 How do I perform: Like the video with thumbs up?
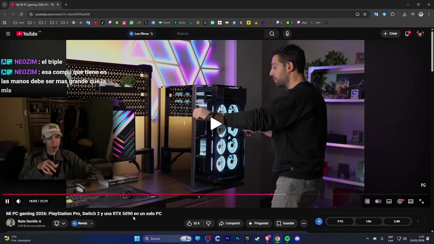point(193,223)
